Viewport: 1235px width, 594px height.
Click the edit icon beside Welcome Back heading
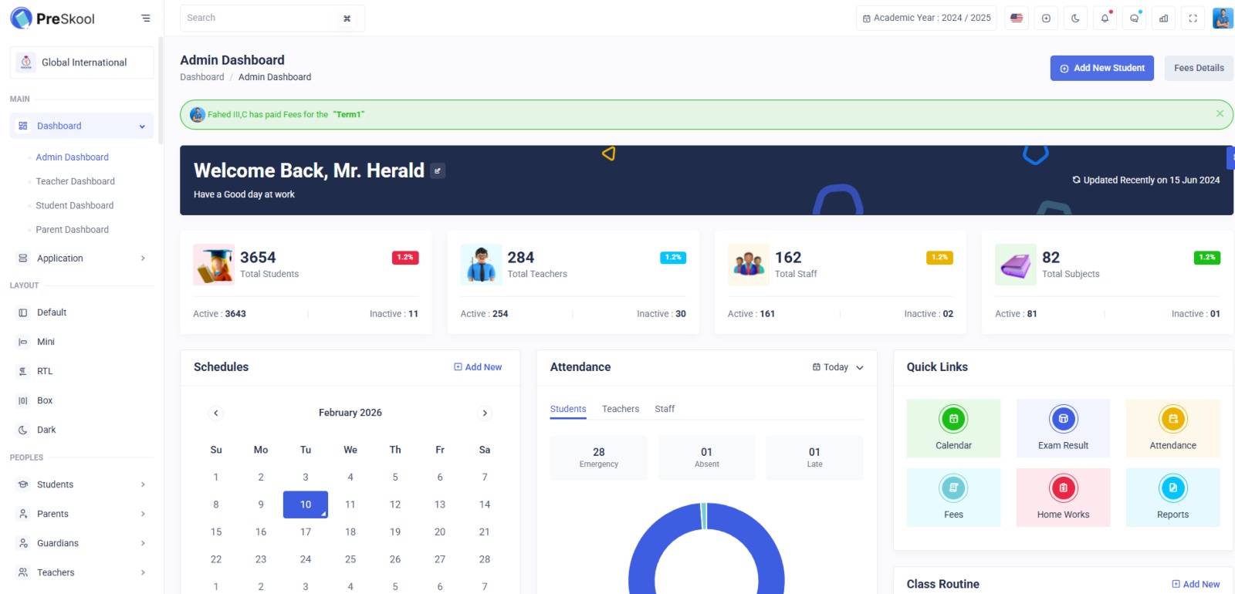coord(438,171)
